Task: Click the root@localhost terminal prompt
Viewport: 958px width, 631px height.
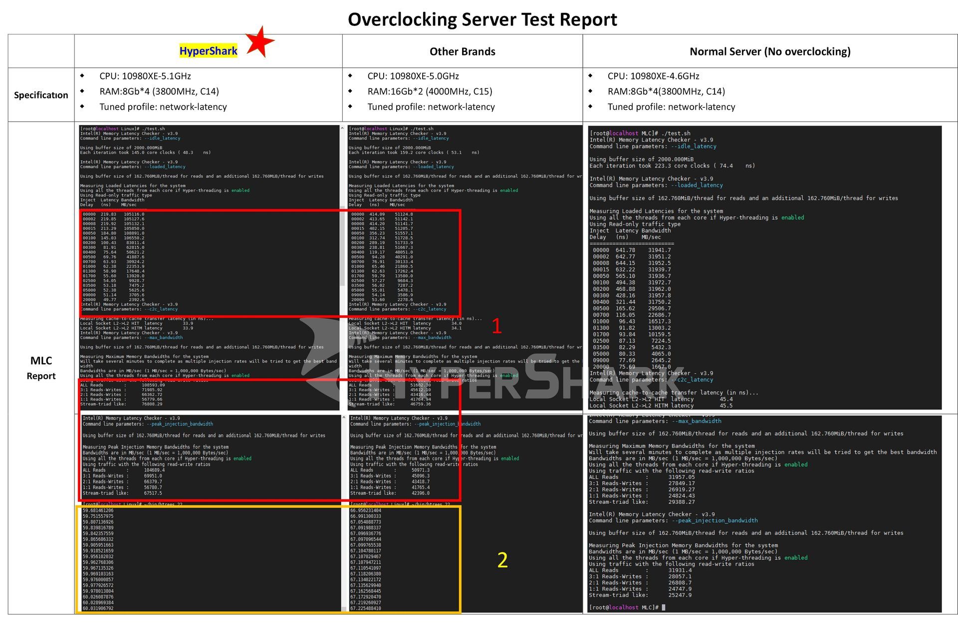Action: pyautogui.click(x=100, y=128)
